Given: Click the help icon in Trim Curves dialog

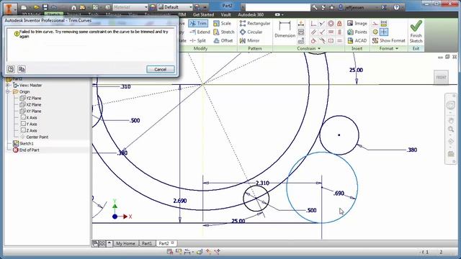Looking at the screenshot, I should [x=11, y=69].
